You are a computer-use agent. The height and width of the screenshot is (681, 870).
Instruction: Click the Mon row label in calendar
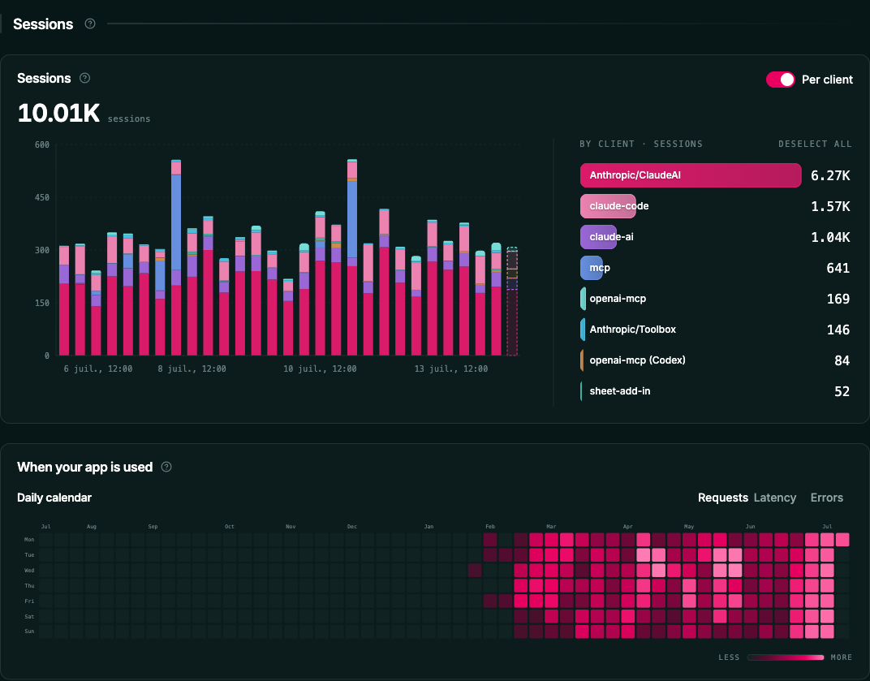pyautogui.click(x=29, y=540)
